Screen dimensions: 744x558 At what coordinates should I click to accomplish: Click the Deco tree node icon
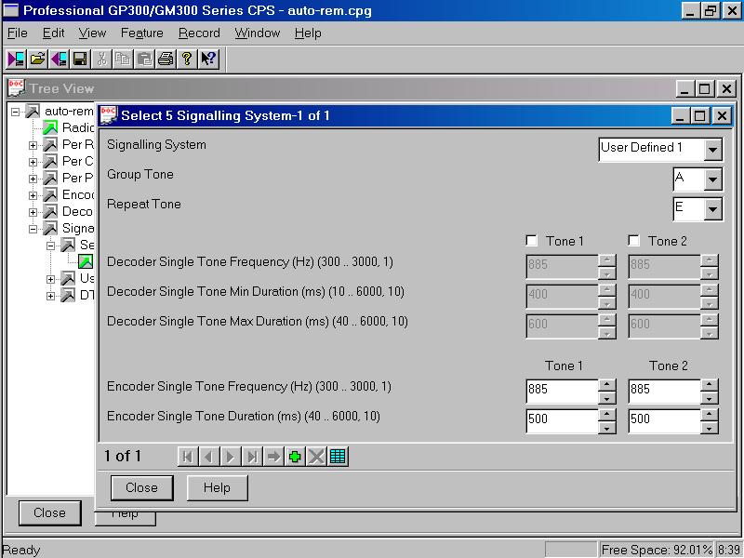click(50, 212)
